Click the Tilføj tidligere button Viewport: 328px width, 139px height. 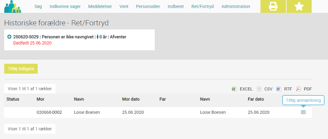[21, 69]
